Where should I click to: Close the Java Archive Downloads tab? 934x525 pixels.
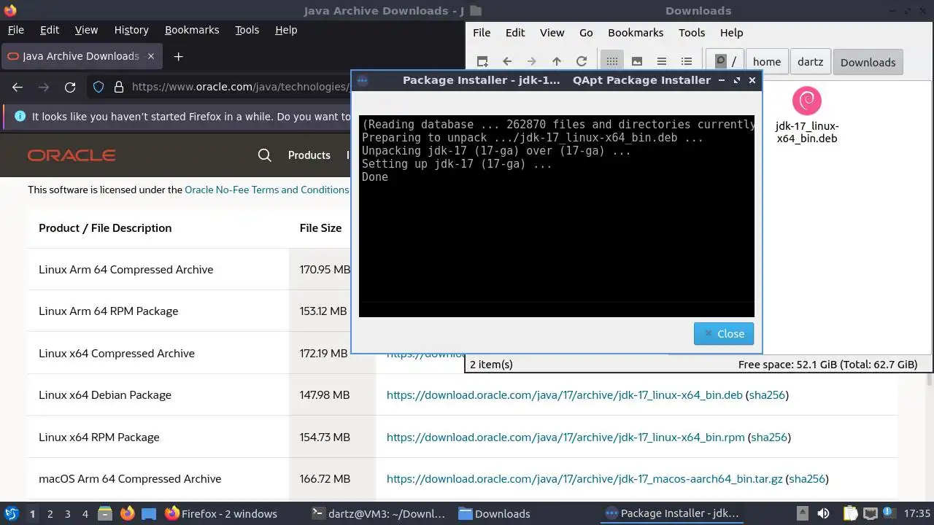tap(151, 56)
